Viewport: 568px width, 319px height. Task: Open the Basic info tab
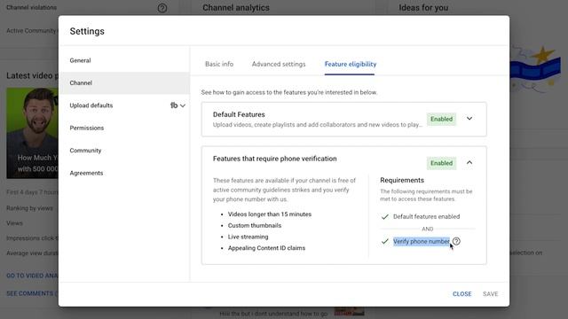[x=219, y=64]
